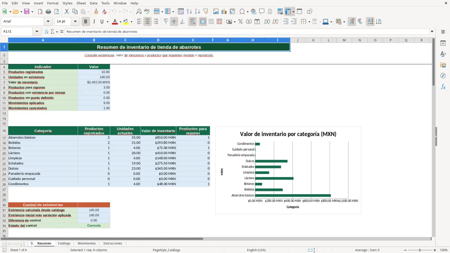Screen dimensions: 450x253
Task: Click the Sort Ascending icon
Action: pyautogui.click(x=189, y=12)
